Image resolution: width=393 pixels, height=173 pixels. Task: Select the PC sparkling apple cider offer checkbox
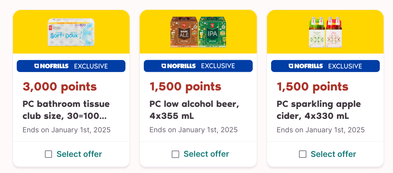(303, 154)
